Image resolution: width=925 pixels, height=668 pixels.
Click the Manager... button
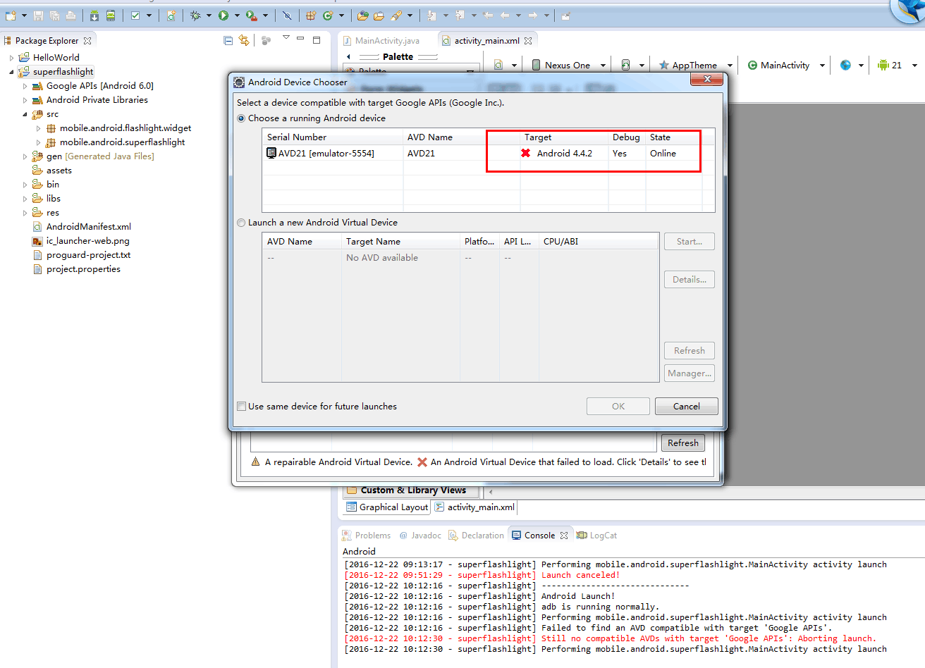pos(690,373)
